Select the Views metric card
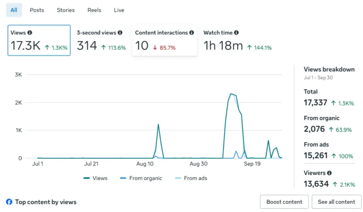The width and height of the screenshot is (363, 212). pyautogui.click(x=39, y=40)
